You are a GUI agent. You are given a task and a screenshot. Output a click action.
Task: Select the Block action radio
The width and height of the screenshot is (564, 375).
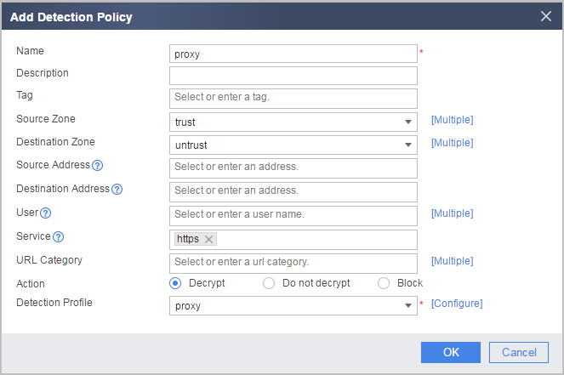[x=384, y=283]
